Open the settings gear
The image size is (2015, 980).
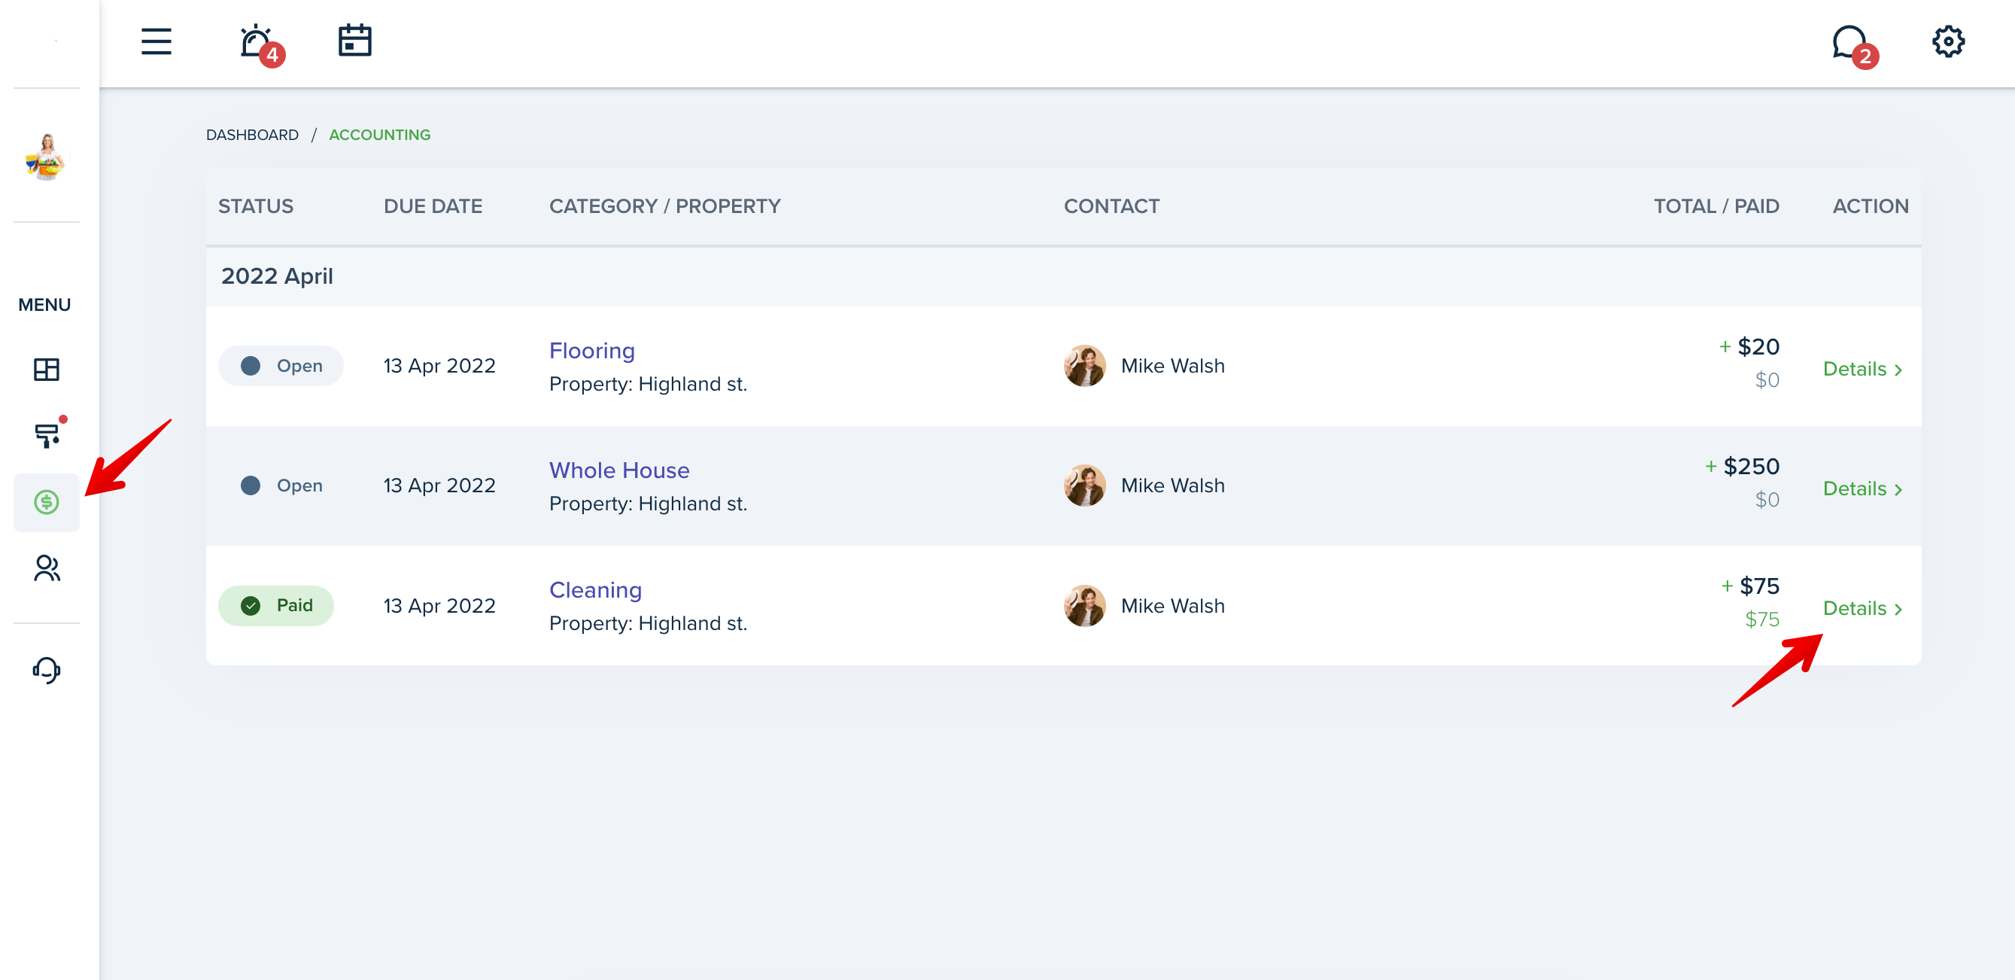(x=1948, y=41)
